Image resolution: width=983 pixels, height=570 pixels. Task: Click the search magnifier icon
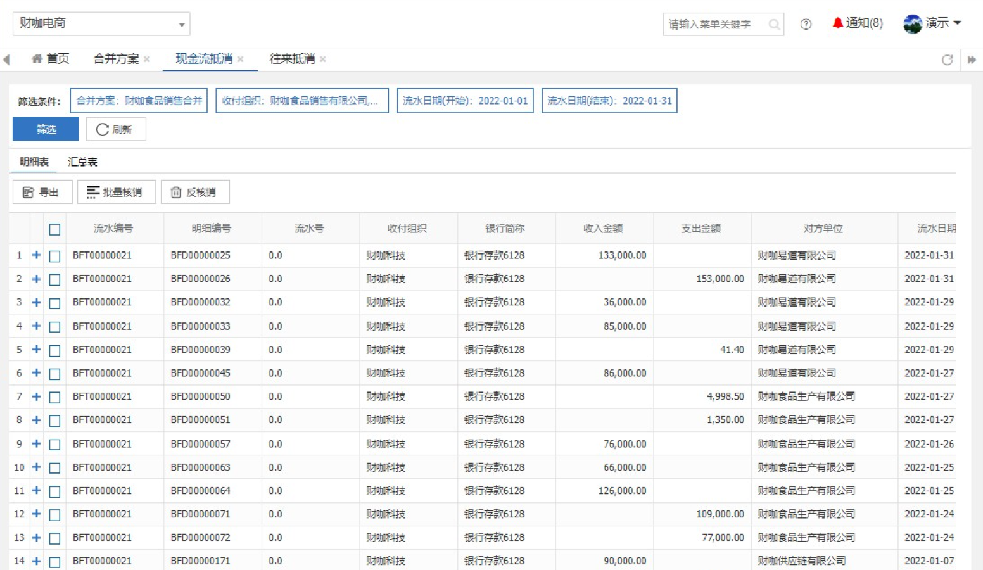[x=773, y=24]
